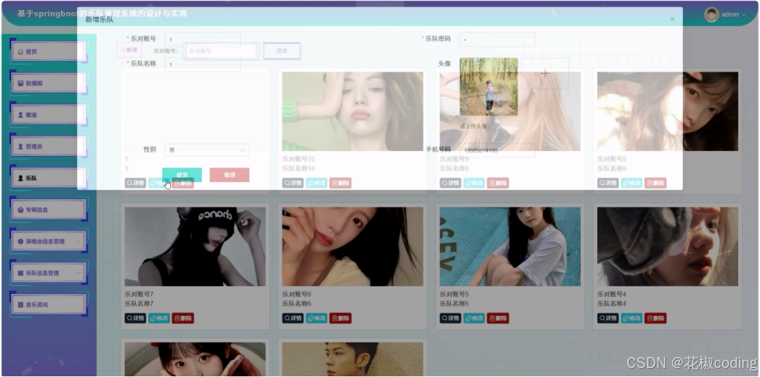Click 修改 on the 乐对账号4 card
760x377 pixels.
pyautogui.click(x=632, y=319)
